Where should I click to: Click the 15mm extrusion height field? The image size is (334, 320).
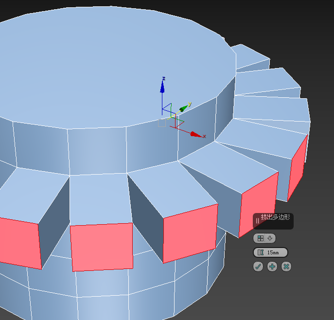click(275, 252)
